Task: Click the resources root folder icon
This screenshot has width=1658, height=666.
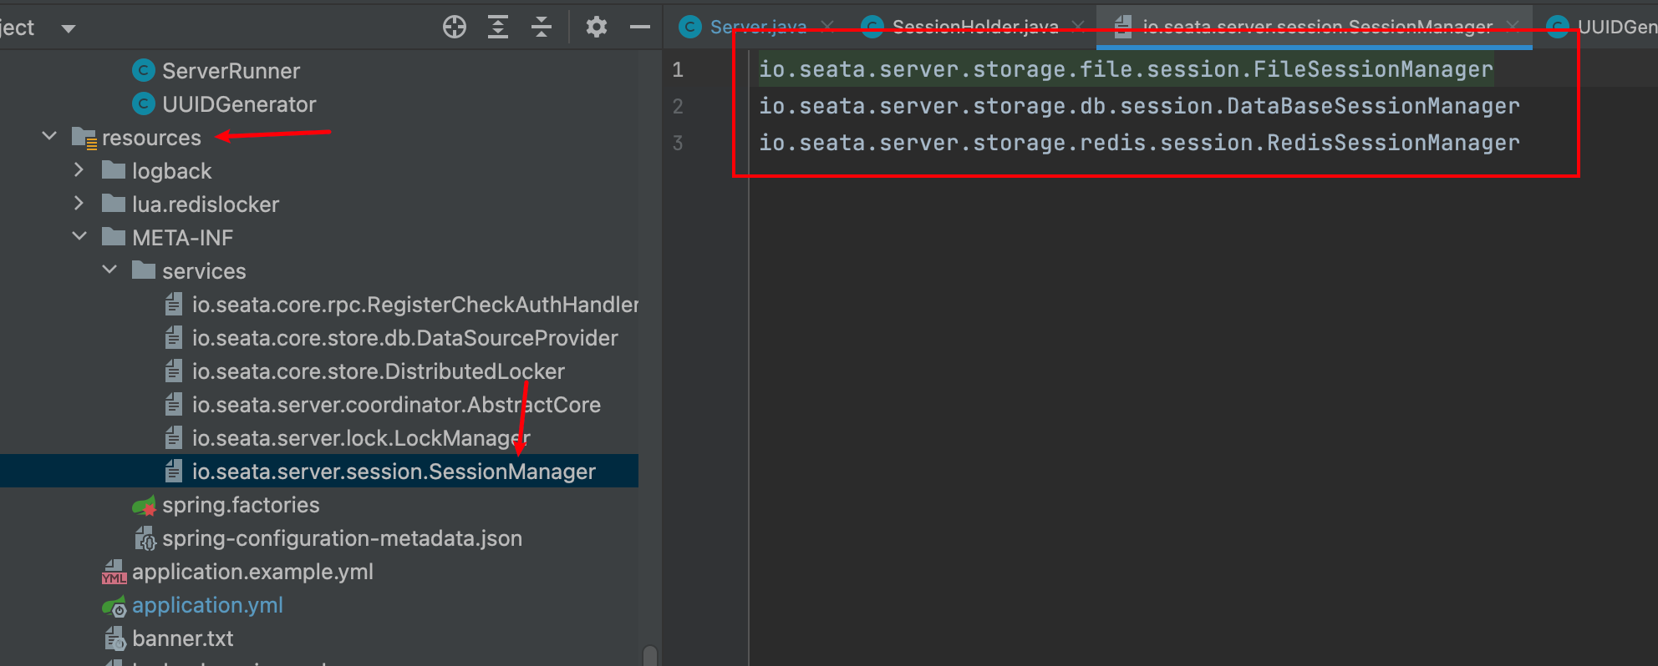Action: pyautogui.click(x=84, y=138)
